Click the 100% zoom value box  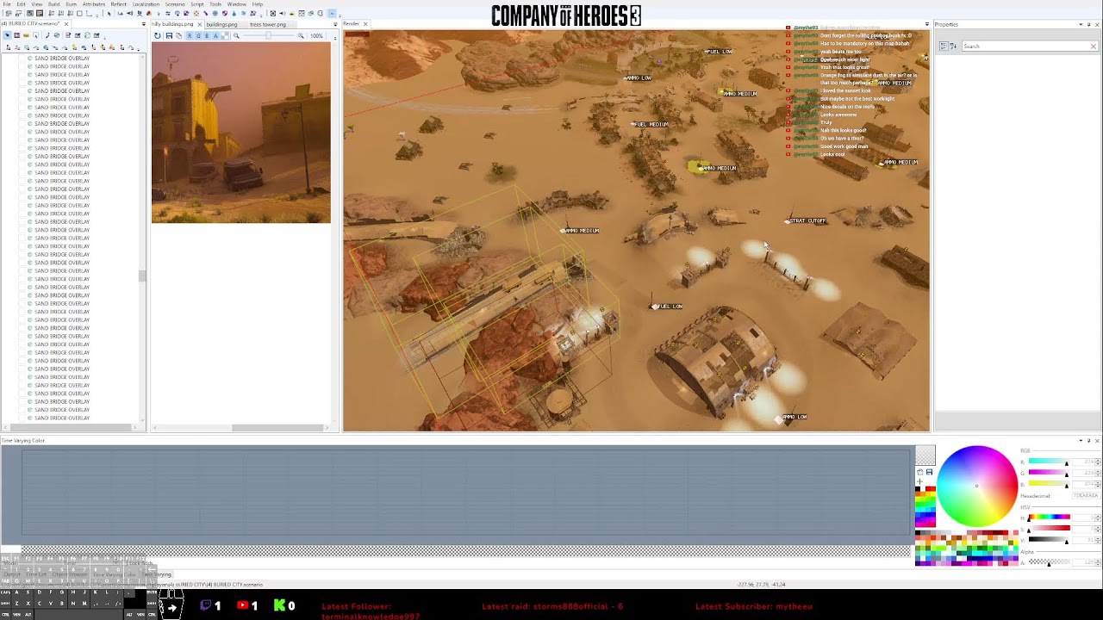[316, 35]
